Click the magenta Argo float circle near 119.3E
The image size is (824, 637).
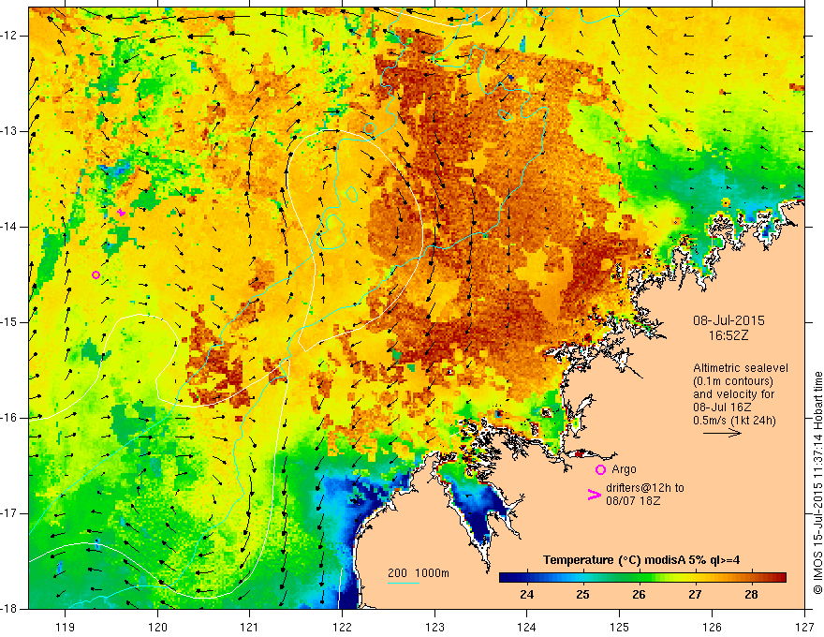tap(96, 274)
